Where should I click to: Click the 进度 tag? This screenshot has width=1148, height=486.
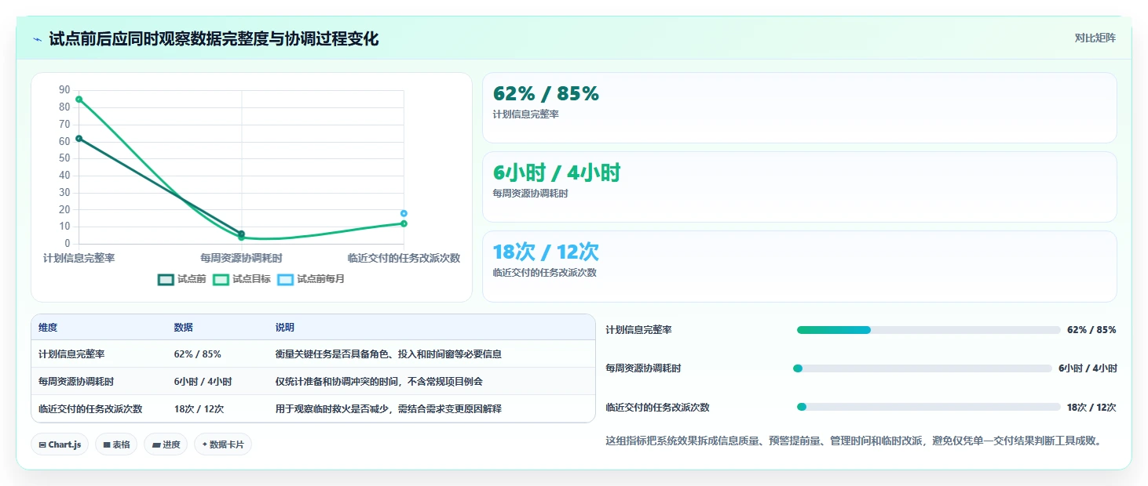click(166, 444)
